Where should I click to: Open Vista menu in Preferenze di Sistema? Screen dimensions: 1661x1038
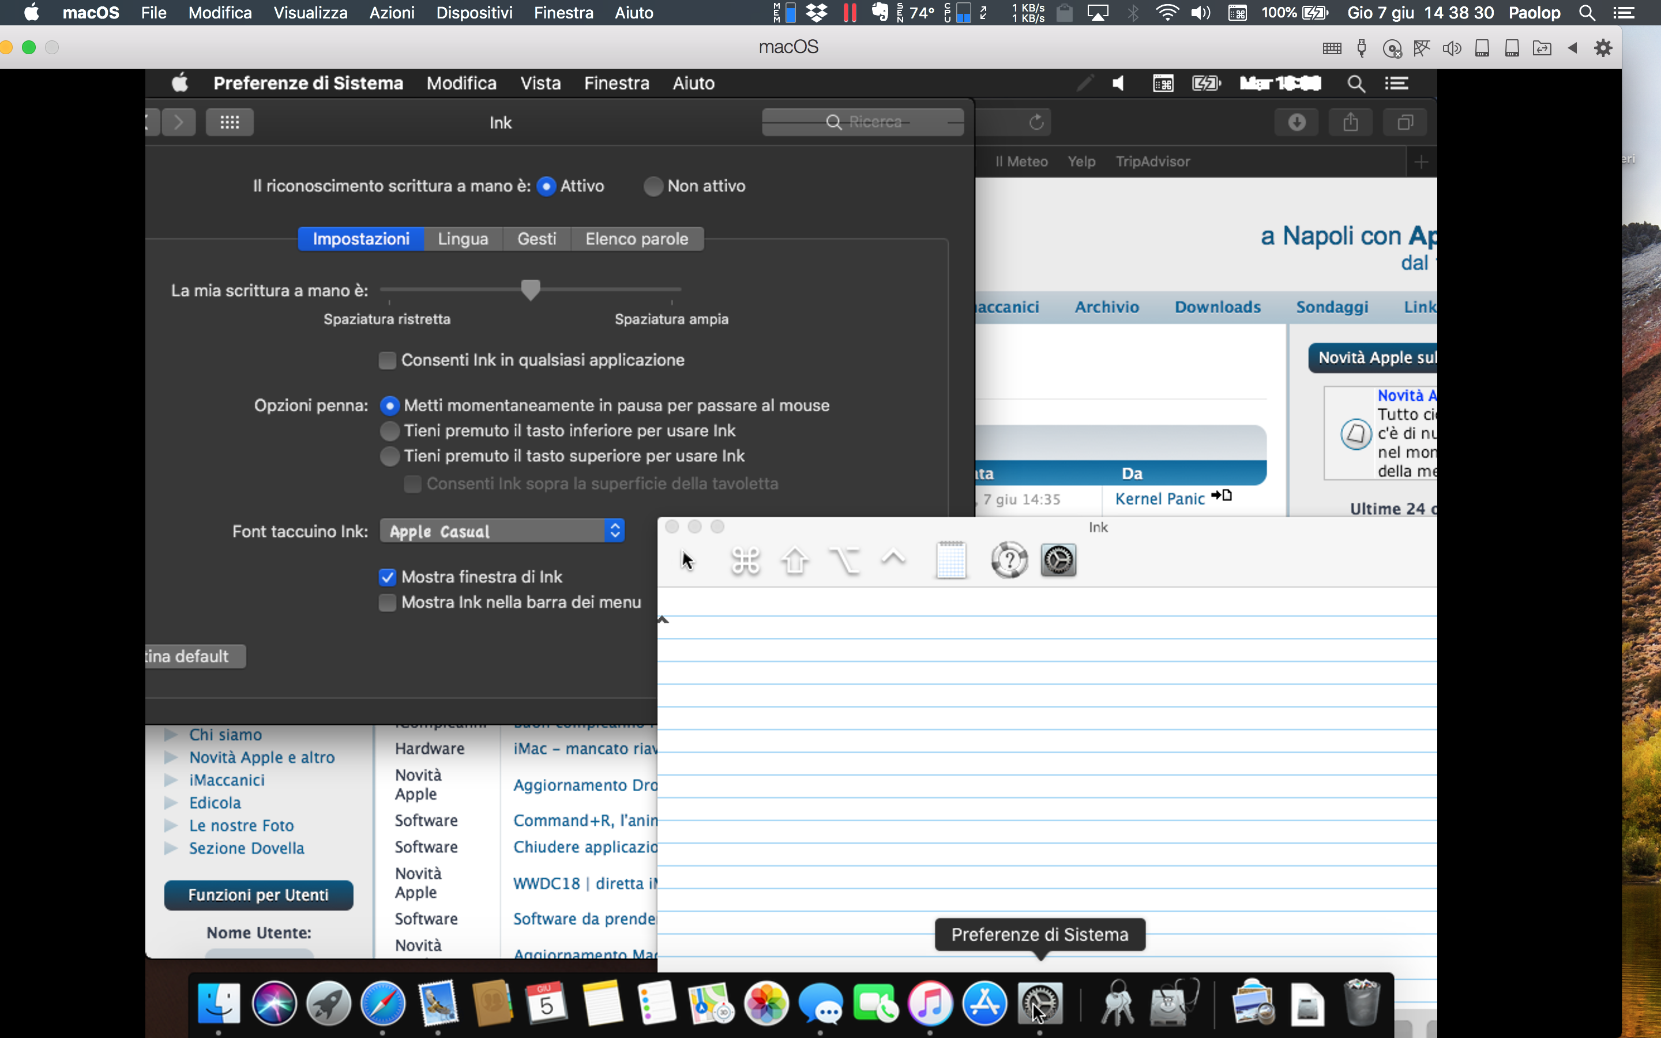(x=540, y=83)
